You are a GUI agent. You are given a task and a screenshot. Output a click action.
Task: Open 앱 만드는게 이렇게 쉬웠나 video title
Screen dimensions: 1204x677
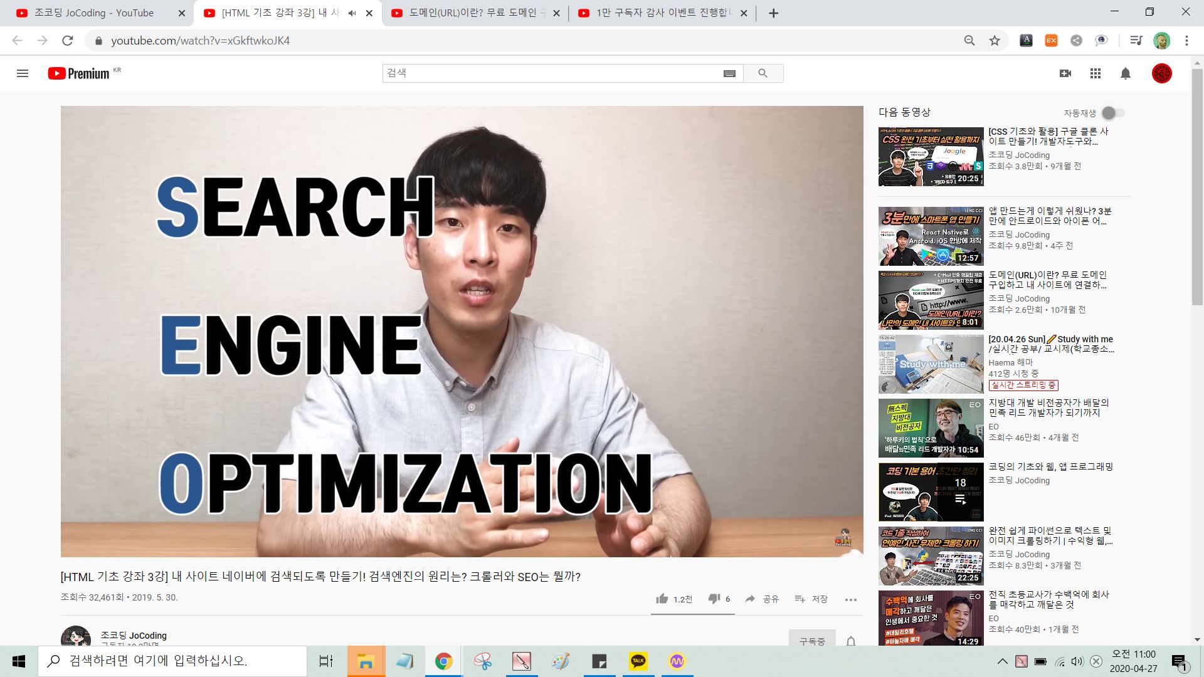[1050, 216]
